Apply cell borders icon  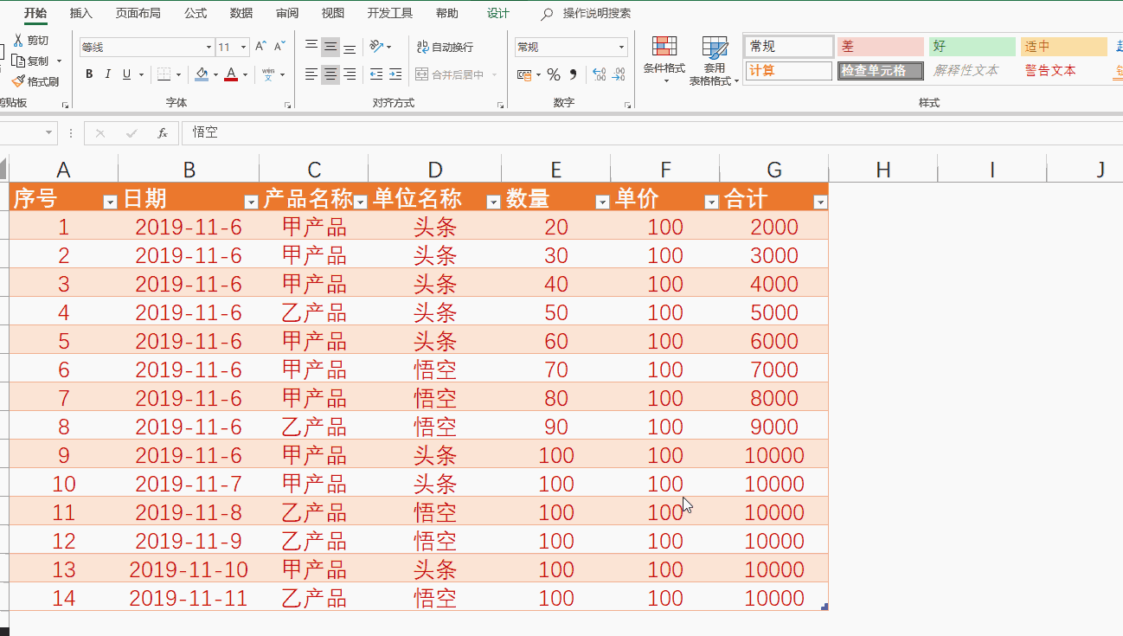pyautogui.click(x=164, y=74)
